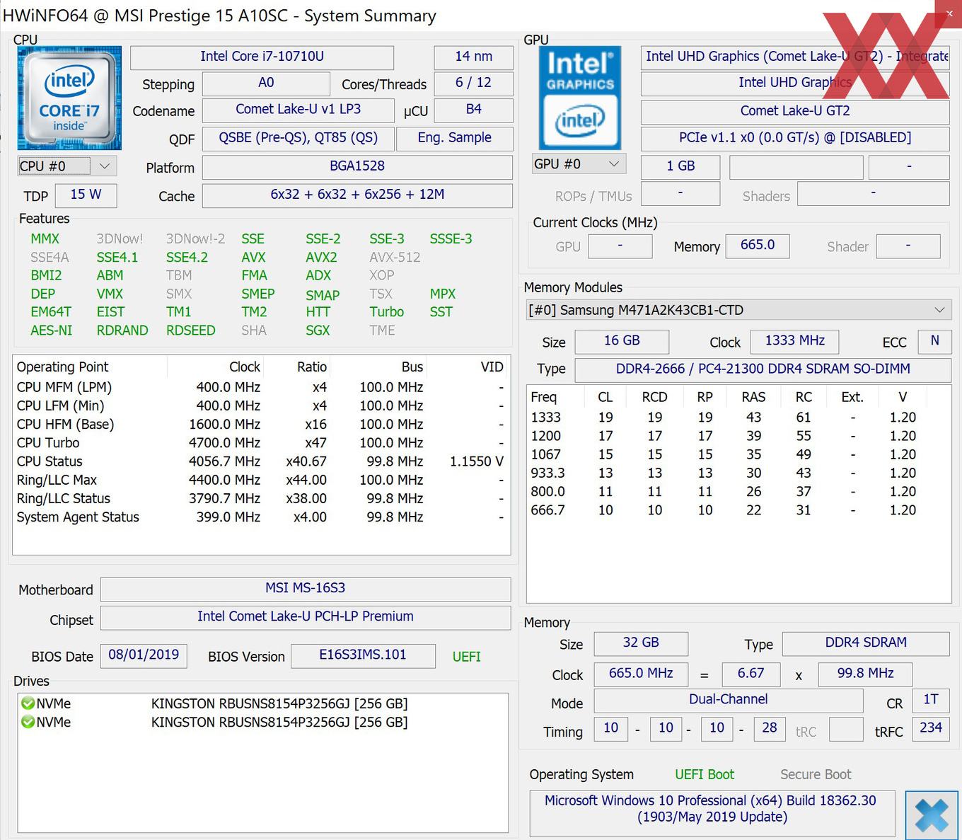Click the 14 nm process field
This screenshot has width=962, height=840.
(473, 57)
